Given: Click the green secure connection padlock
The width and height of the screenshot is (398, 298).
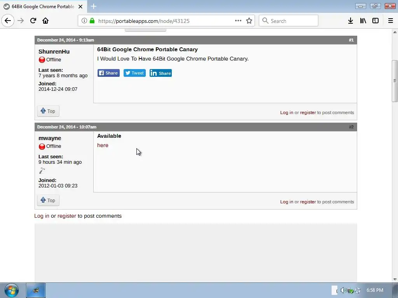Looking at the screenshot, I should (x=92, y=21).
